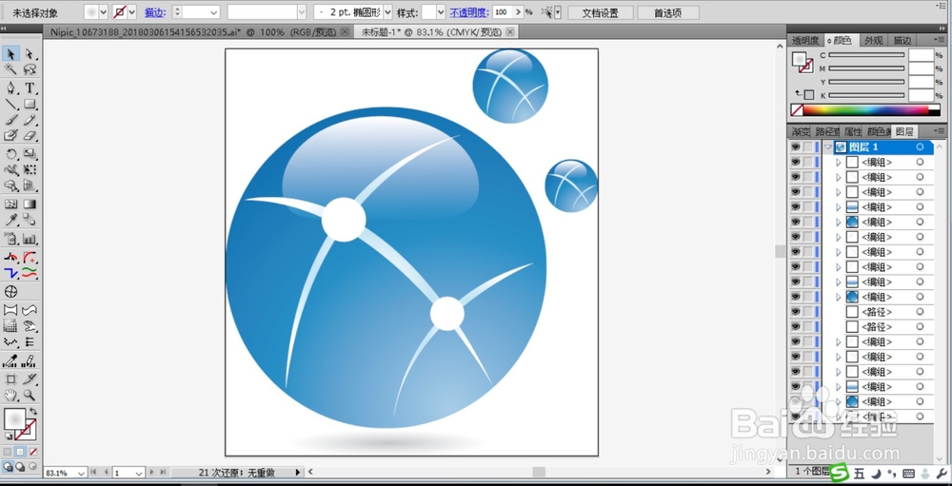Select the Eraser tool
The width and height of the screenshot is (952, 486).
(30, 135)
